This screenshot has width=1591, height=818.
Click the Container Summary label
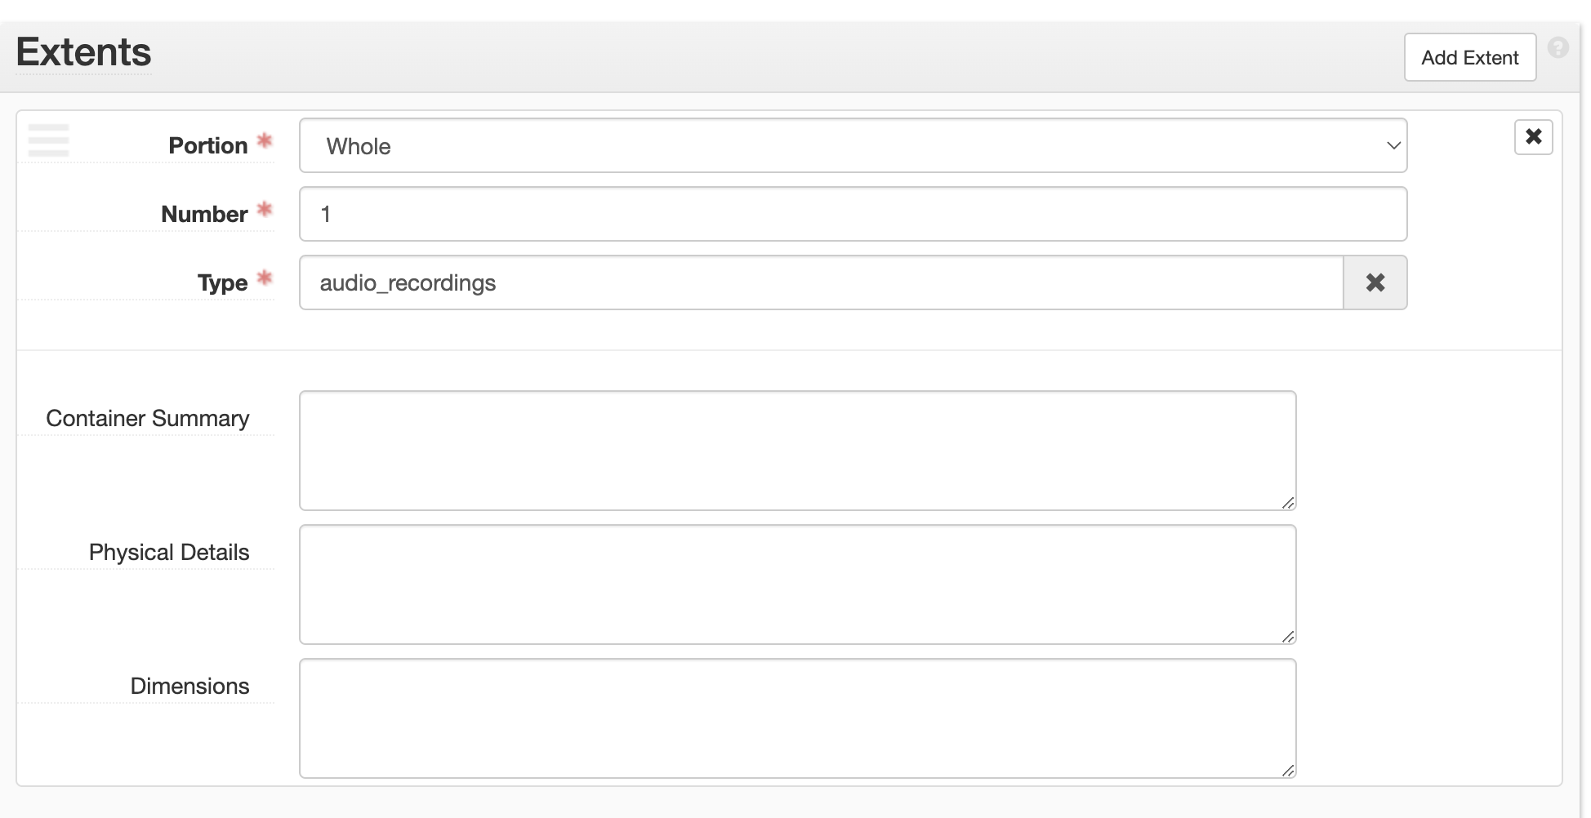coord(148,419)
